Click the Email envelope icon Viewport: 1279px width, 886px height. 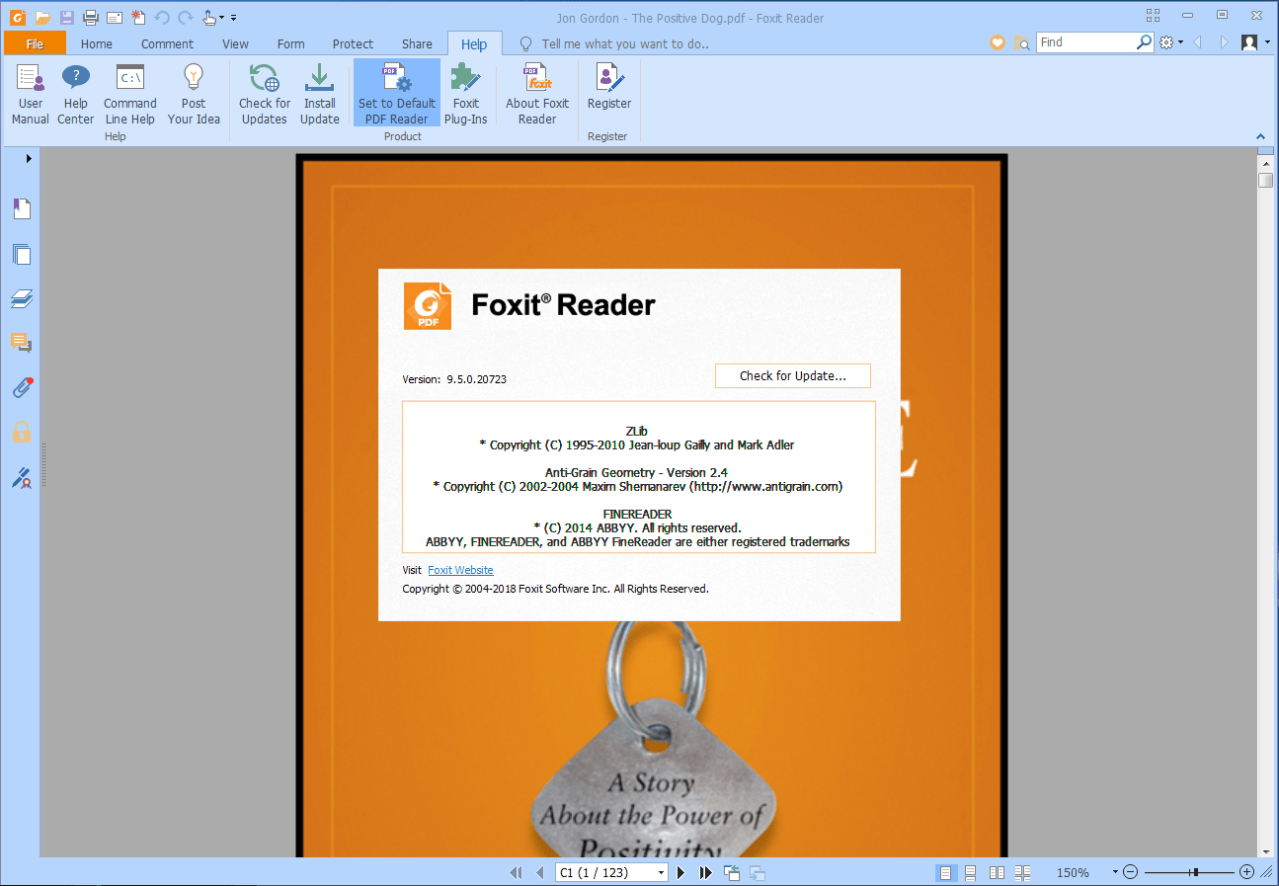pyautogui.click(x=115, y=17)
